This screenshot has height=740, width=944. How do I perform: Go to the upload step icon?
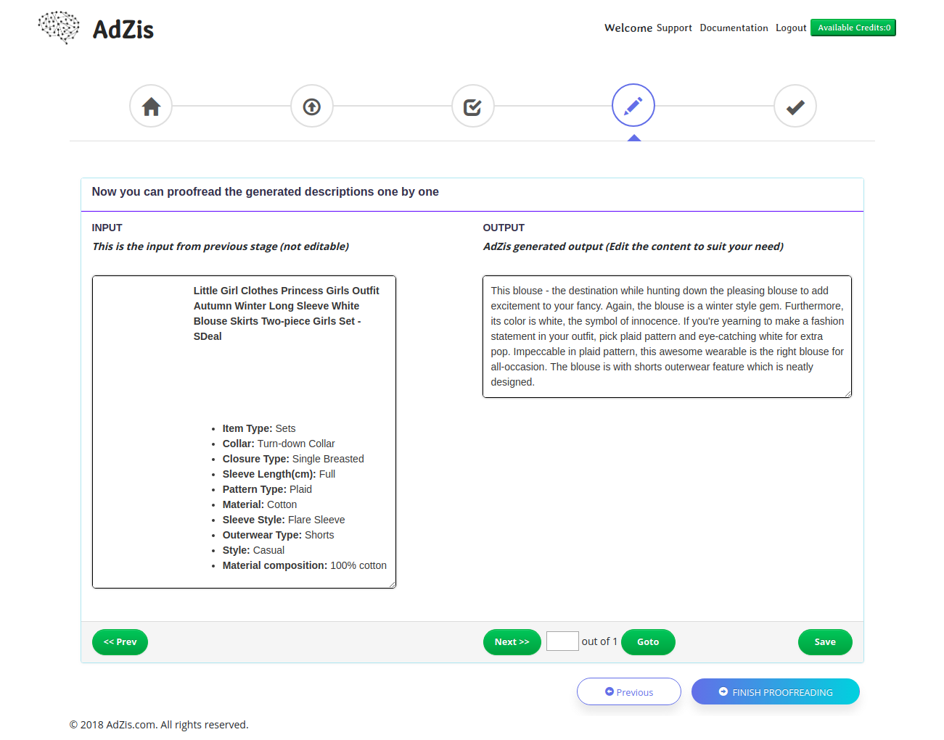(x=312, y=107)
